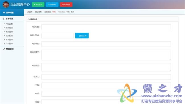The width and height of the screenshot is (185, 104).
Task: Click inside the 网站关键字 textarea
Action: click(106, 55)
